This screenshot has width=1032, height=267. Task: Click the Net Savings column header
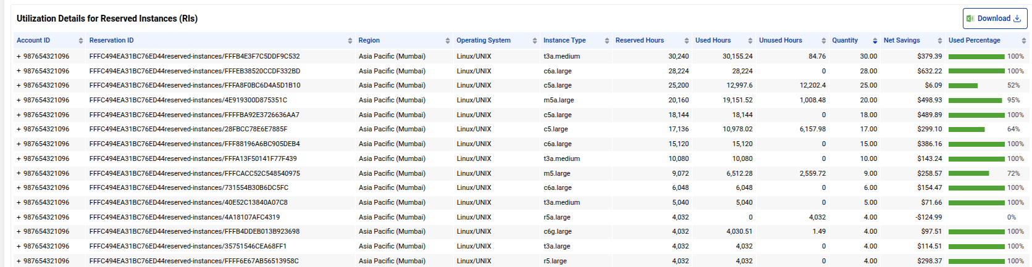901,41
